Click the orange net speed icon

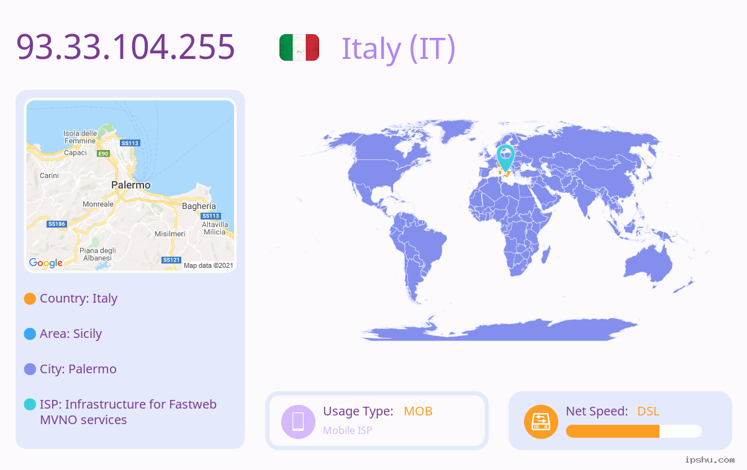click(x=541, y=422)
